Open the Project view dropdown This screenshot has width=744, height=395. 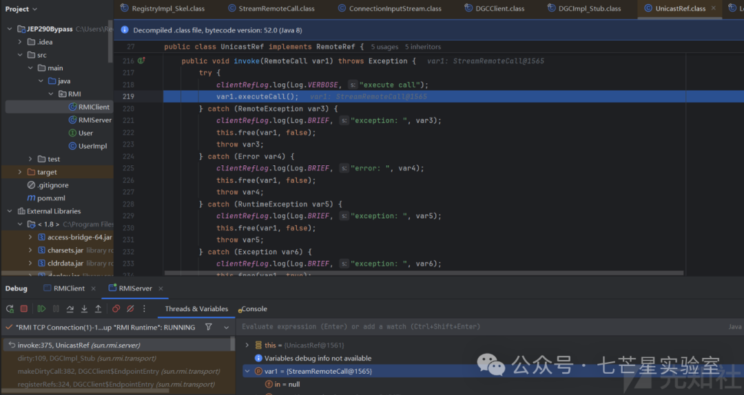tap(21, 8)
